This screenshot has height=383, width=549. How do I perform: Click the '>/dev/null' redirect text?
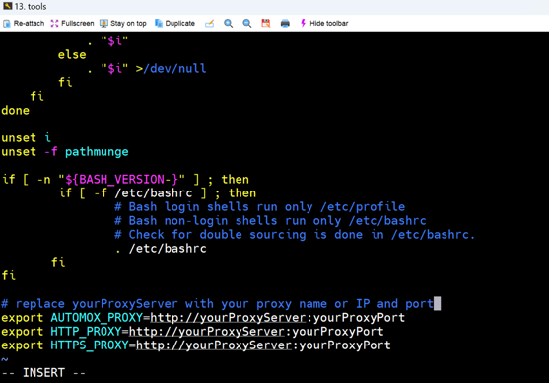coord(171,68)
